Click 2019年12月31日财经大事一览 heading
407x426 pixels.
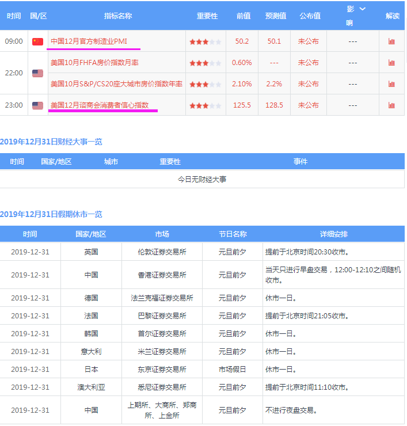(51, 142)
